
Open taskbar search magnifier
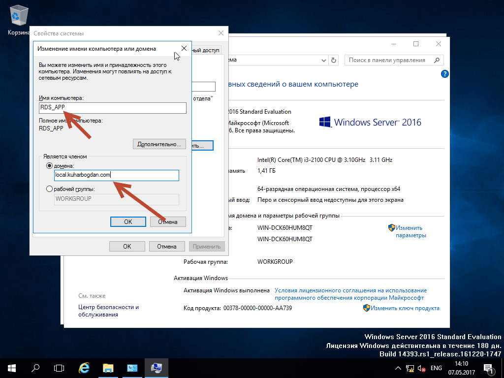coord(35,368)
